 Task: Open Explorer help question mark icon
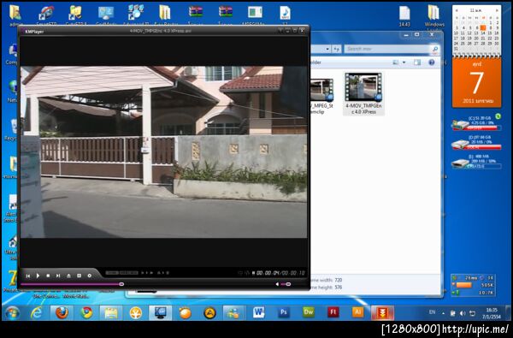click(x=432, y=62)
